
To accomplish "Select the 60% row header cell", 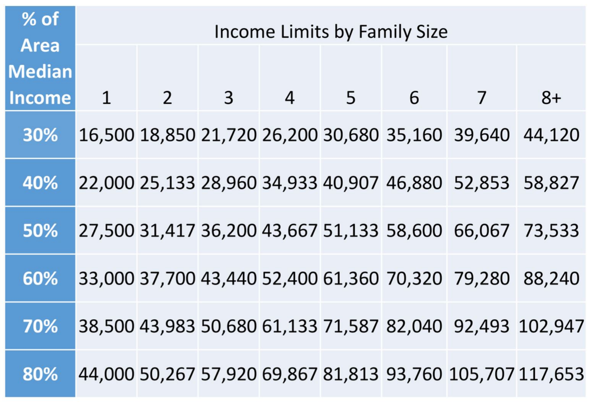I will [x=40, y=278].
